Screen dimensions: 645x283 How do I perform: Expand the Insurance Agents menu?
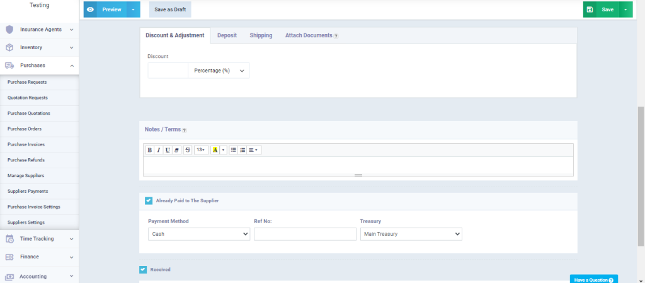pos(72,30)
